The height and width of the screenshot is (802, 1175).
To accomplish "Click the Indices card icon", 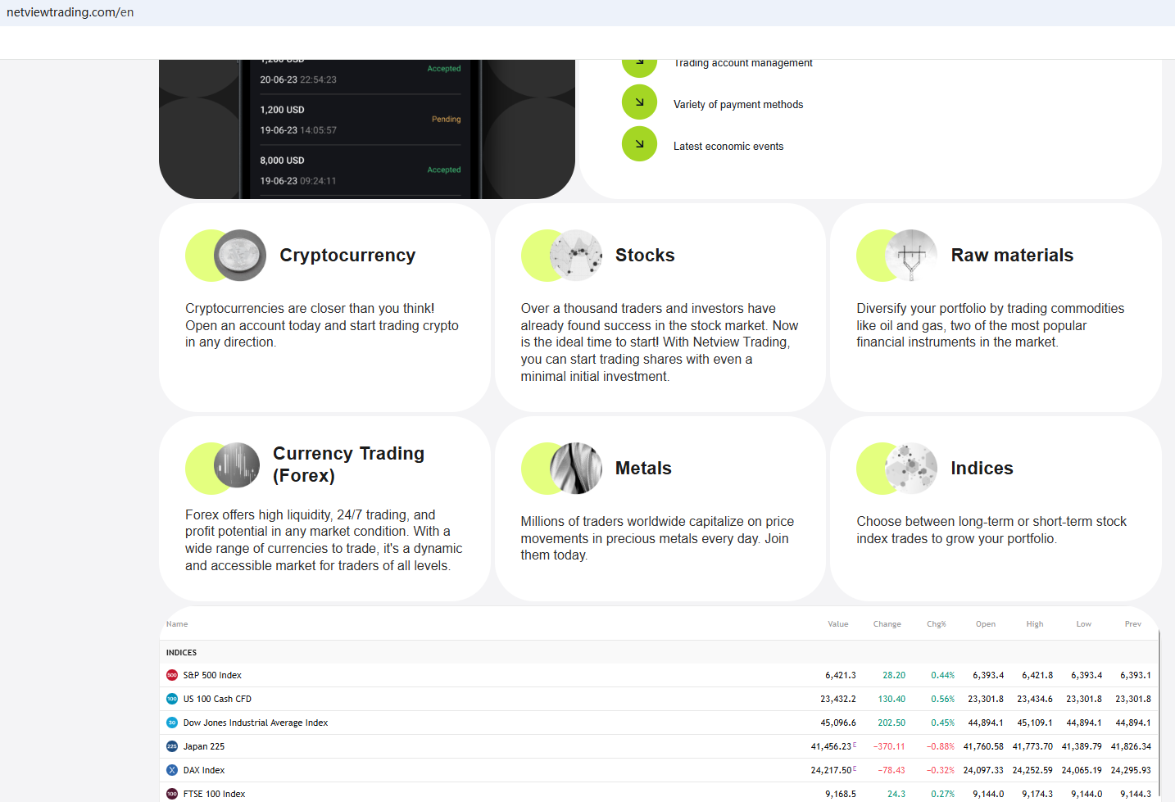I will click(911, 469).
